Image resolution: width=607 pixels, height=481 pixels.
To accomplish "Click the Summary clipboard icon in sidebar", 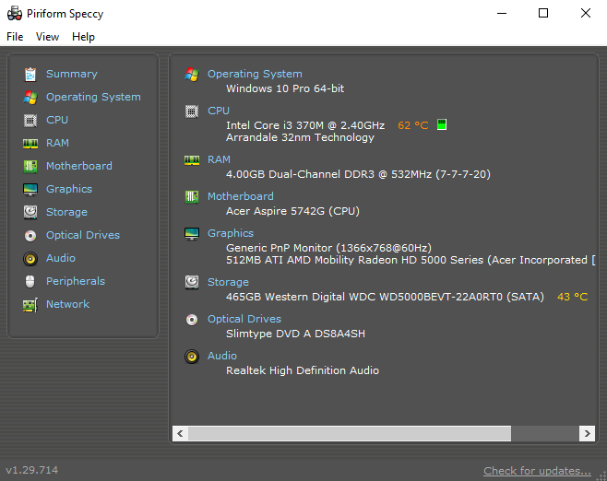I will tap(30, 75).
